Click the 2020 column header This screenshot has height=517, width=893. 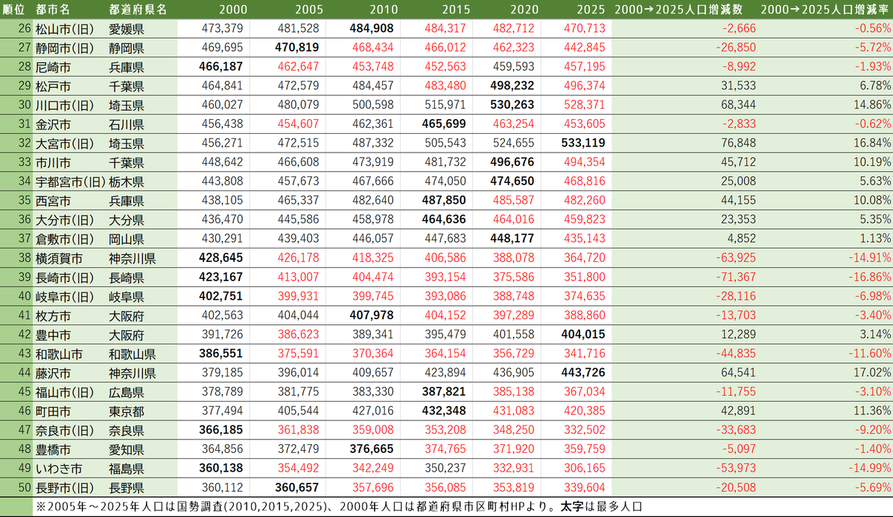[x=524, y=10]
